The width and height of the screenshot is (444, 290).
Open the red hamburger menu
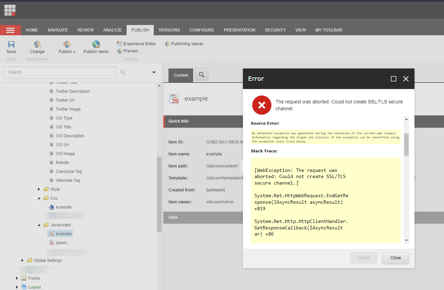pyautogui.click(x=10, y=30)
